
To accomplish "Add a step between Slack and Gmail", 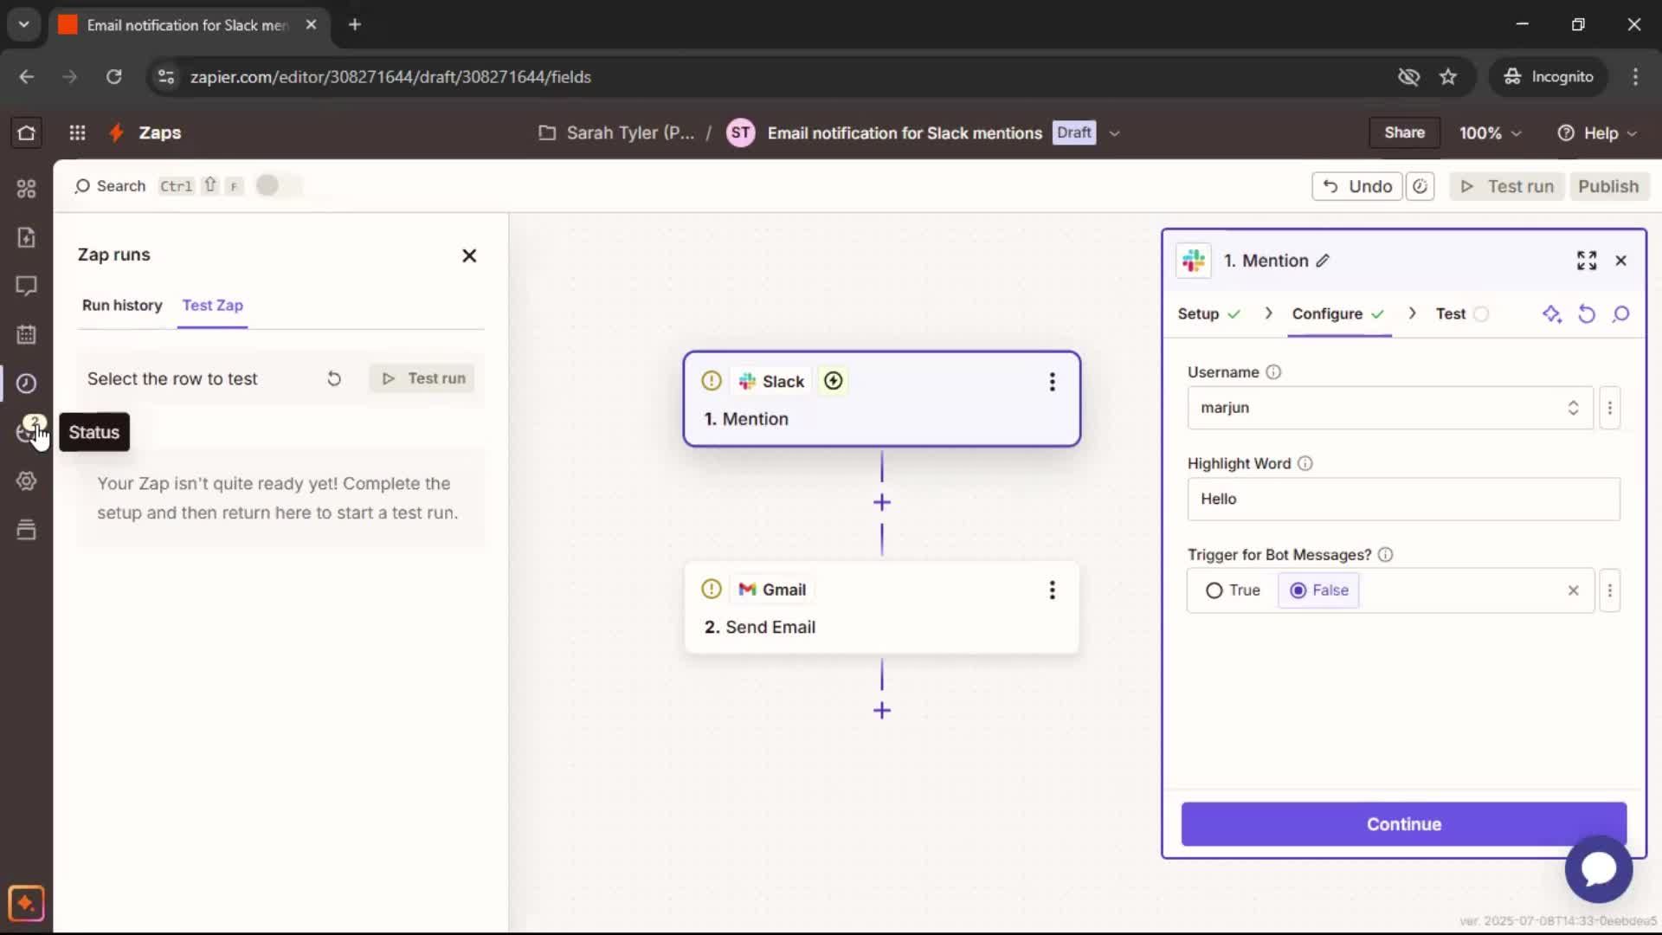I will coord(882,502).
